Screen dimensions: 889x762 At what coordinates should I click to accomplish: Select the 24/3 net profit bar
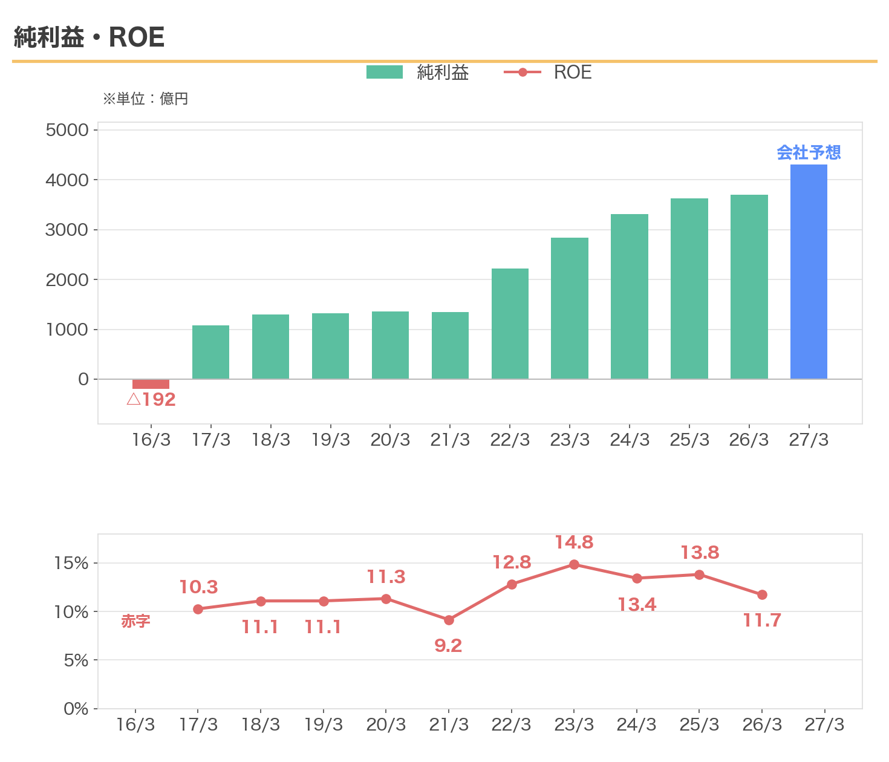[x=630, y=296]
